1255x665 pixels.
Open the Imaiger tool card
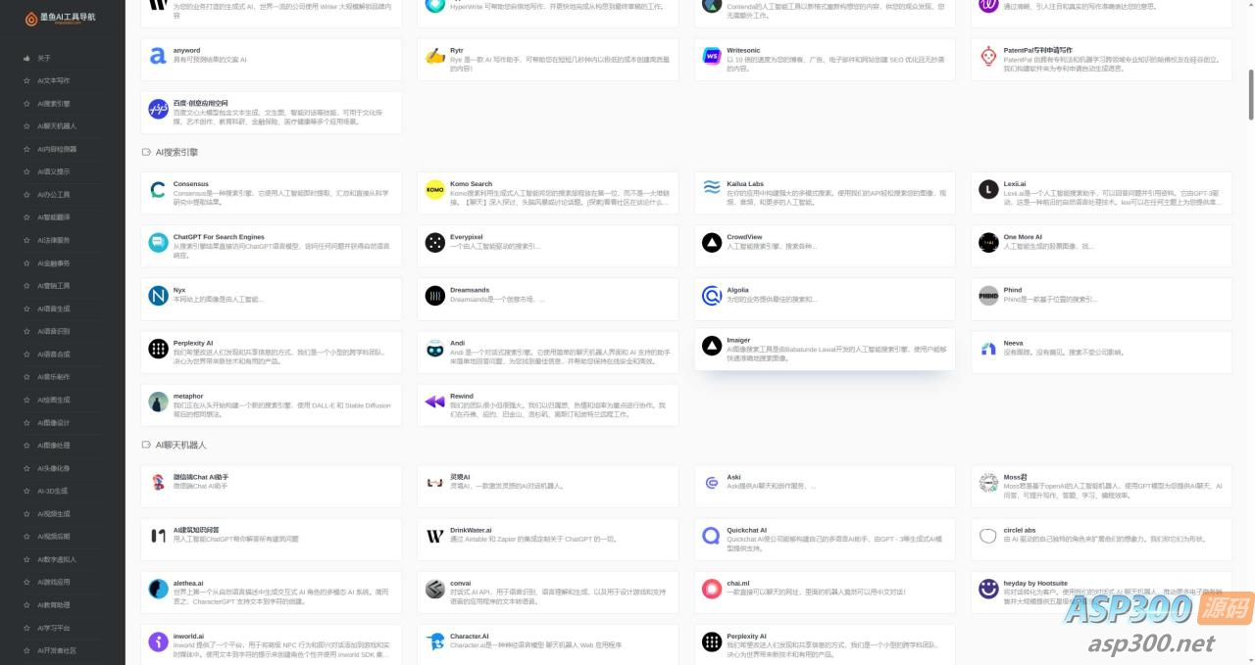pyautogui.click(x=825, y=349)
